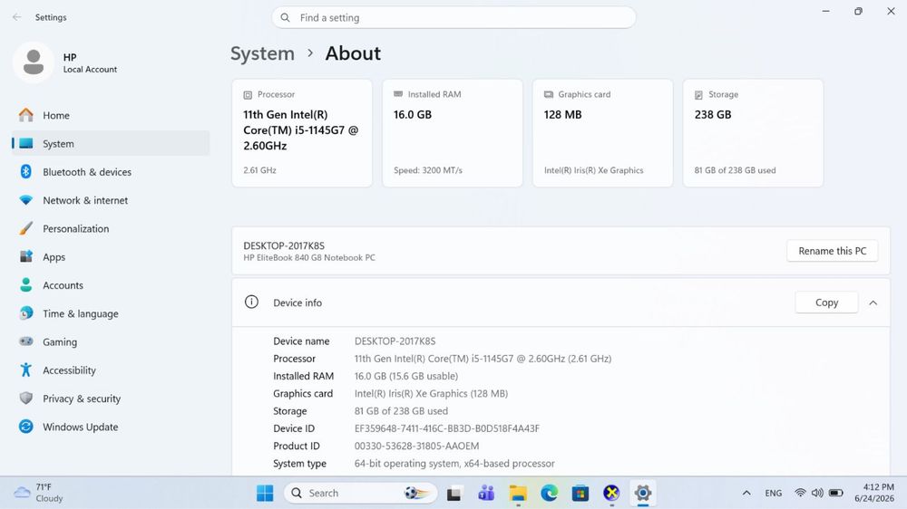This screenshot has width=907, height=509.
Task: Show hidden system tray icons
Action: (746, 493)
